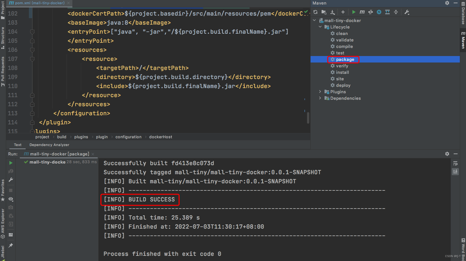Generate sources and update folders icon
Image resolution: width=466 pixels, height=261 pixels.
(x=324, y=12)
